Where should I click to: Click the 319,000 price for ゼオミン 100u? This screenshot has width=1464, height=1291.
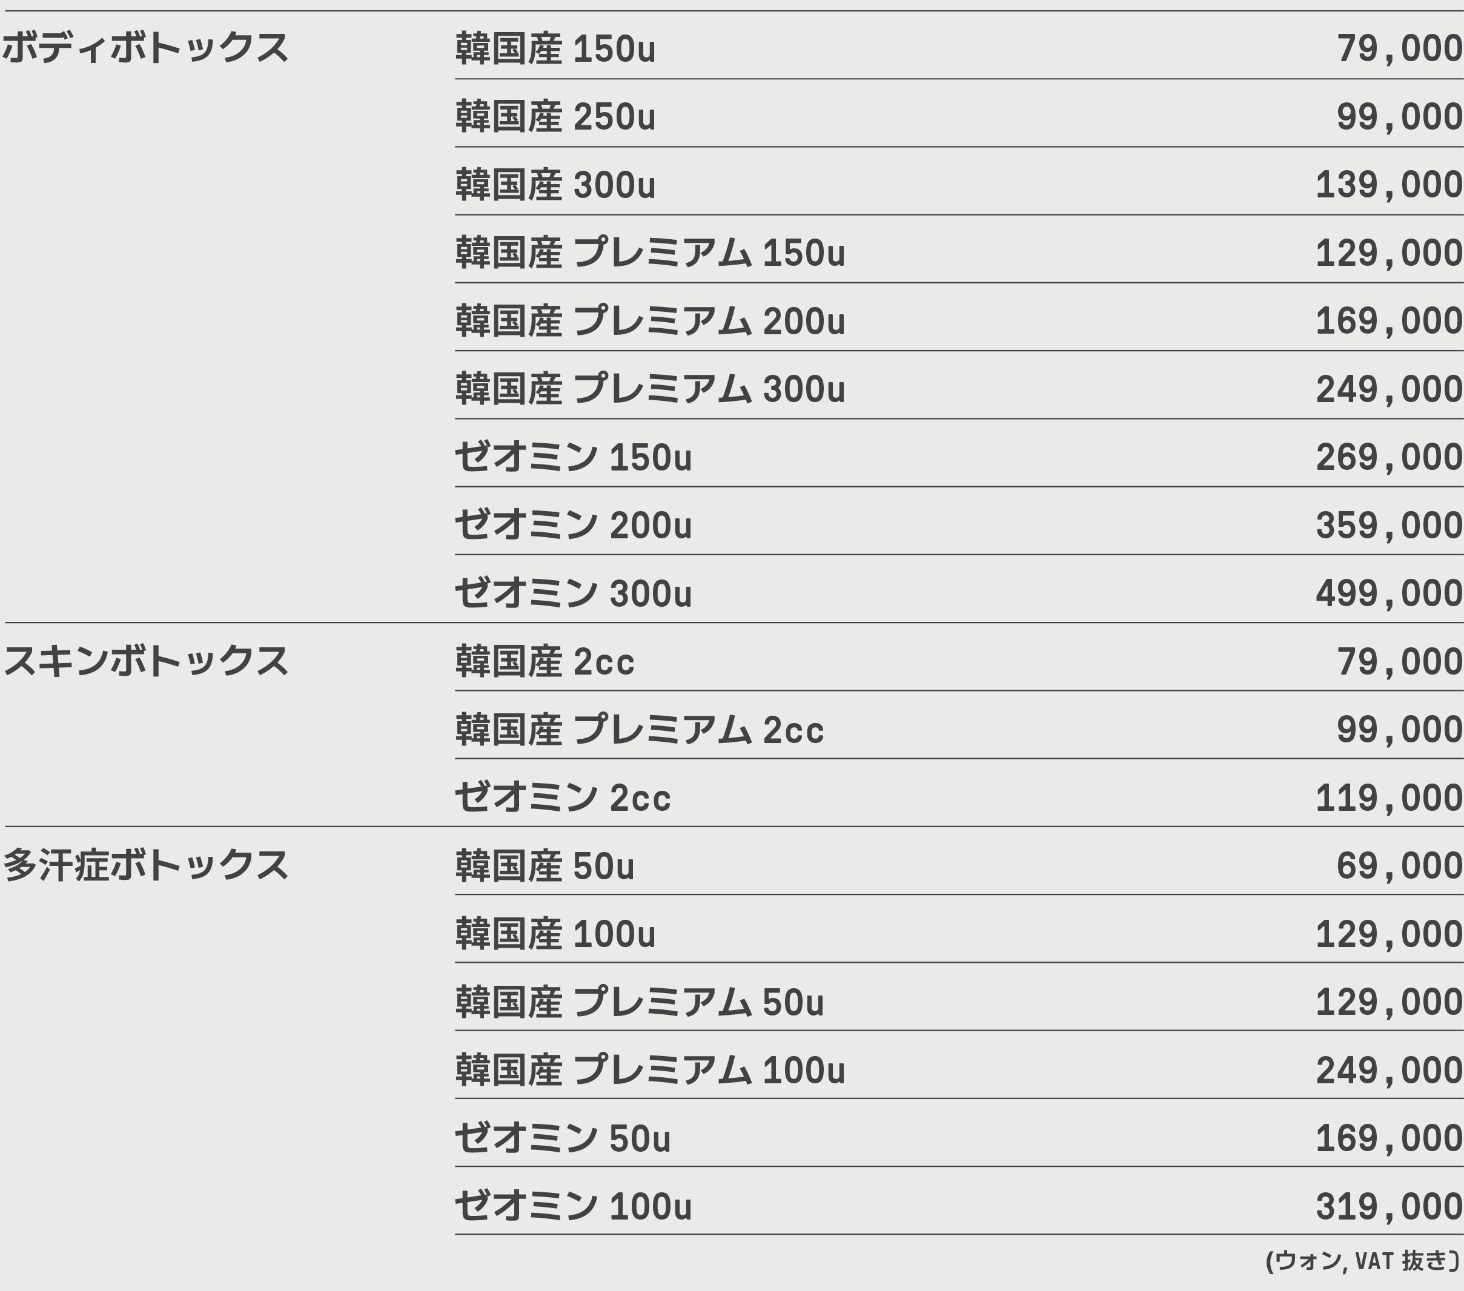[1388, 1206]
